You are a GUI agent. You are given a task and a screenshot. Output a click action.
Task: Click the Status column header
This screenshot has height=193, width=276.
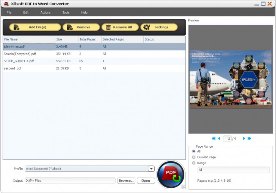pos(165,39)
